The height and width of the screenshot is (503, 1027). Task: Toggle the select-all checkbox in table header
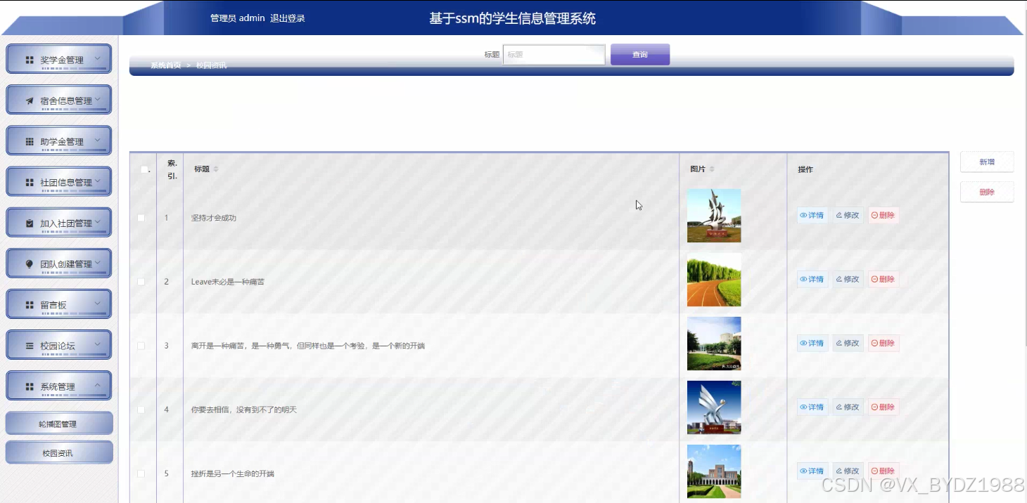(x=144, y=169)
